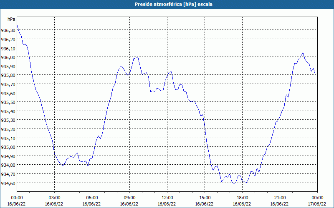Click the 16/06/22 date under 15:00
This screenshot has height=208, width=334.
click(x=204, y=204)
